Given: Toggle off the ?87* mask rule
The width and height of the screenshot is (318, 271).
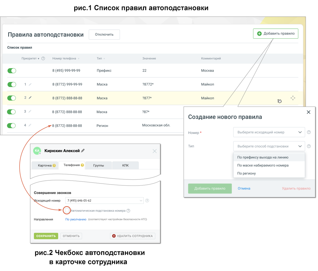Looking at the screenshot, I should (11, 112).
